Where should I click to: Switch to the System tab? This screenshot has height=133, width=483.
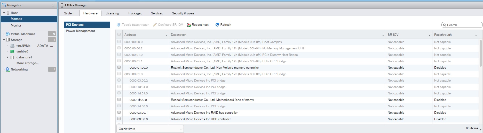pos(69,13)
